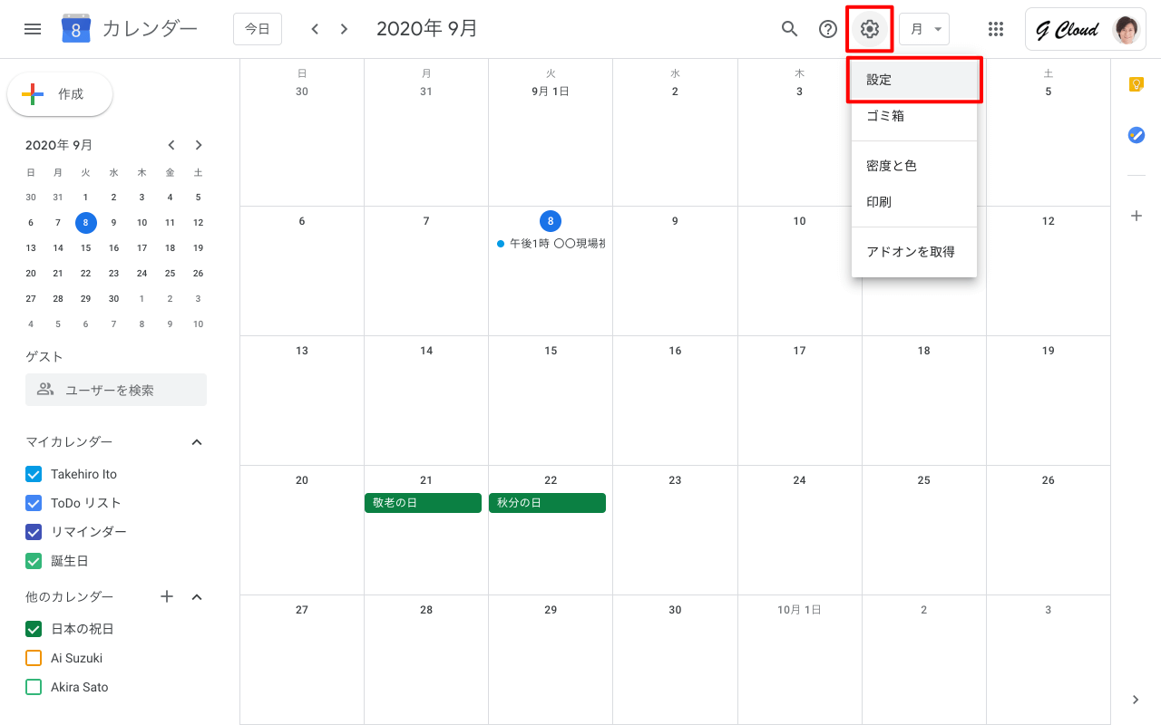Screen dimensions: 1161x725
Task: Uncheck the Takehiro Ito calendar
Action: pyautogui.click(x=34, y=474)
